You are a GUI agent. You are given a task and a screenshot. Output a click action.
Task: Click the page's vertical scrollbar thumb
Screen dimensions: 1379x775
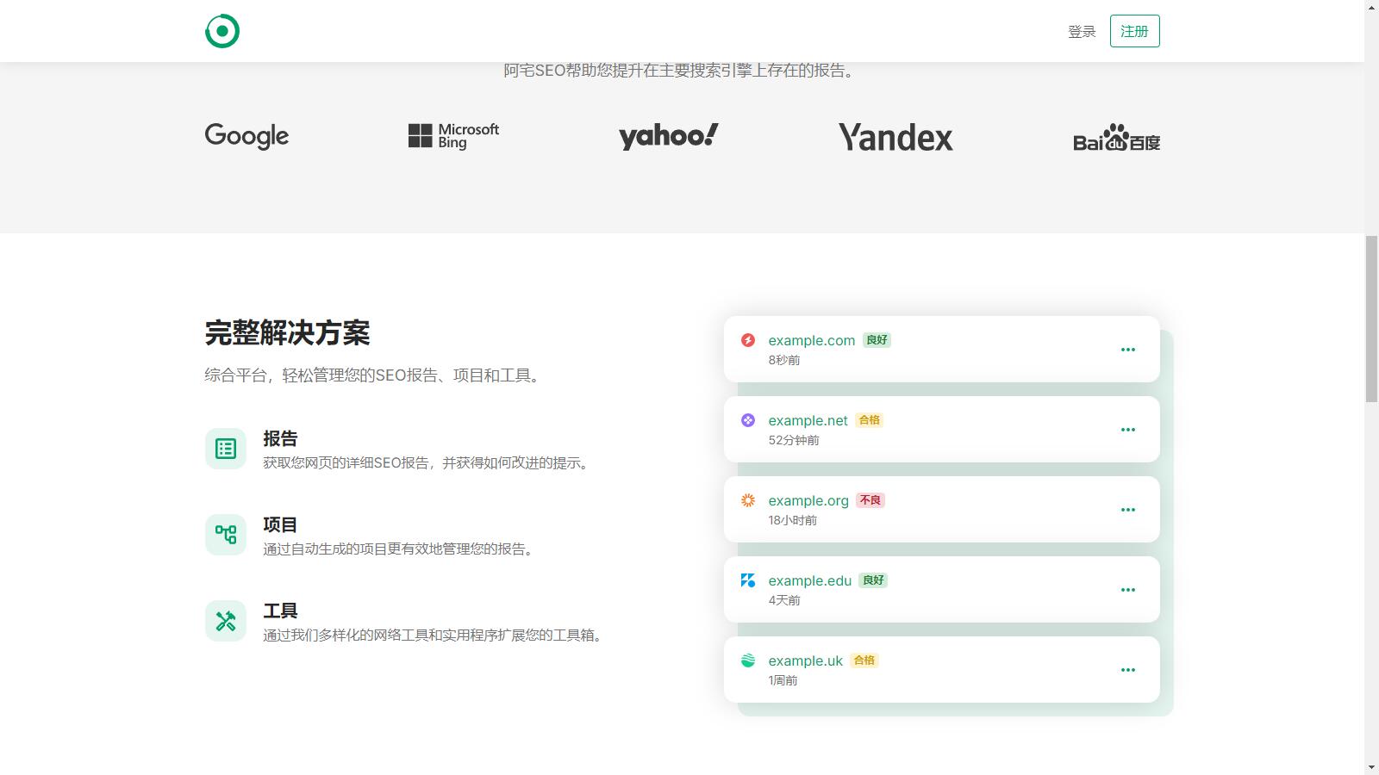tap(1371, 319)
